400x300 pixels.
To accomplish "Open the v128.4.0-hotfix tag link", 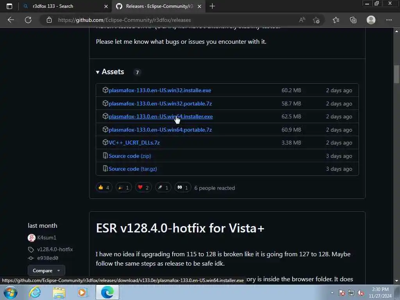I will tap(55, 249).
